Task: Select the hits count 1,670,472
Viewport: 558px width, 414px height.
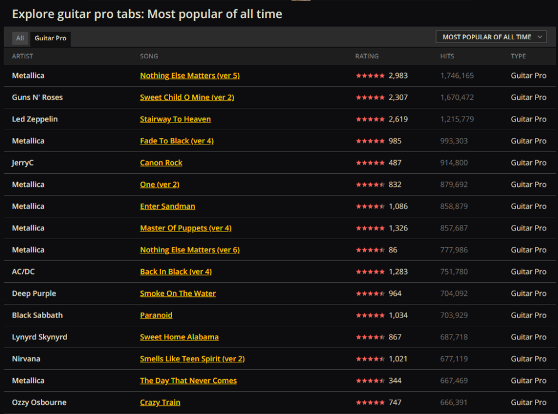Action: (457, 97)
